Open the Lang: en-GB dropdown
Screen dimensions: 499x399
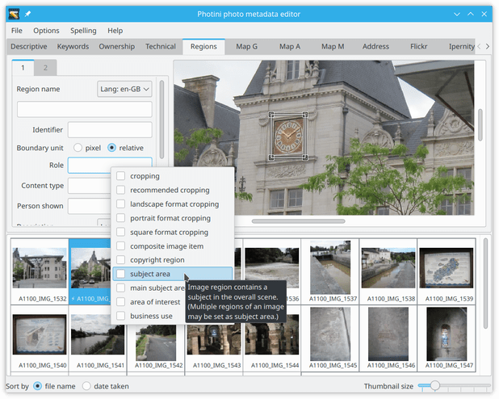(124, 89)
